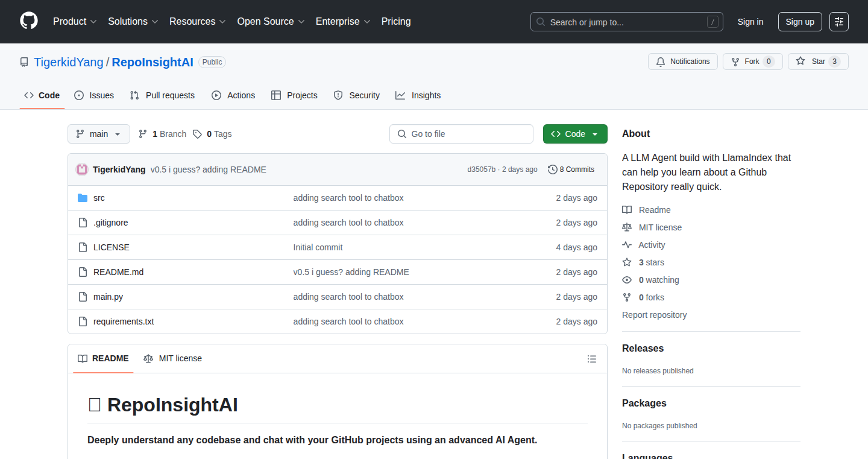View the 3 stars link
868x459 pixels.
point(643,262)
